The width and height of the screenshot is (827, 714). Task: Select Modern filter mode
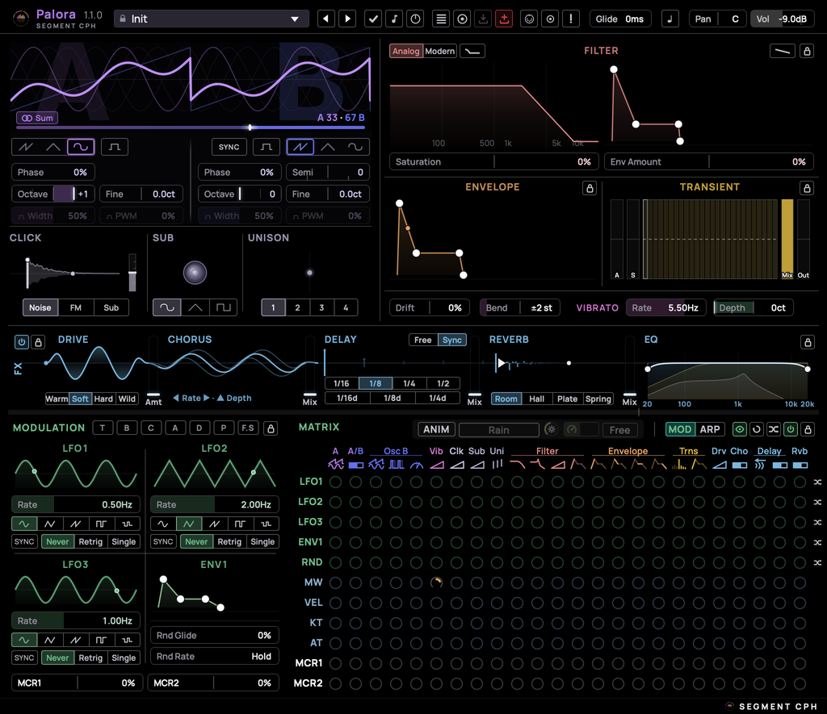point(440,51)
